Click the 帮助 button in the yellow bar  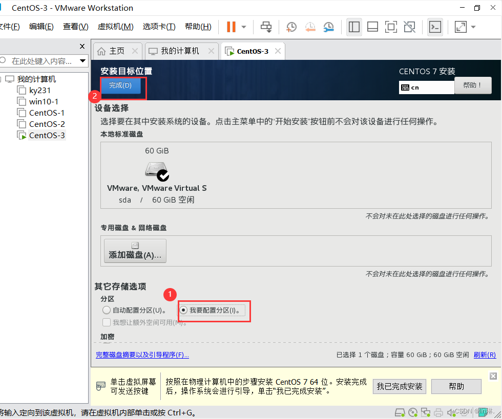(456, 386)
